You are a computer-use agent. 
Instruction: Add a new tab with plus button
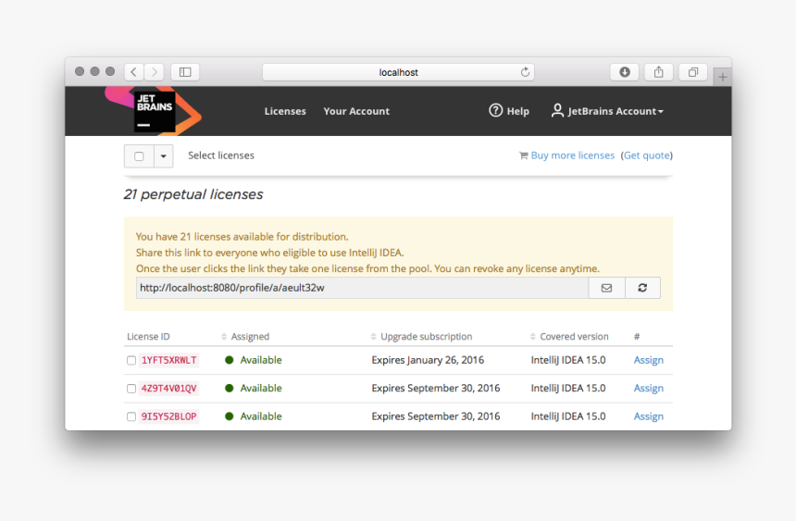[x=722, y=77]
